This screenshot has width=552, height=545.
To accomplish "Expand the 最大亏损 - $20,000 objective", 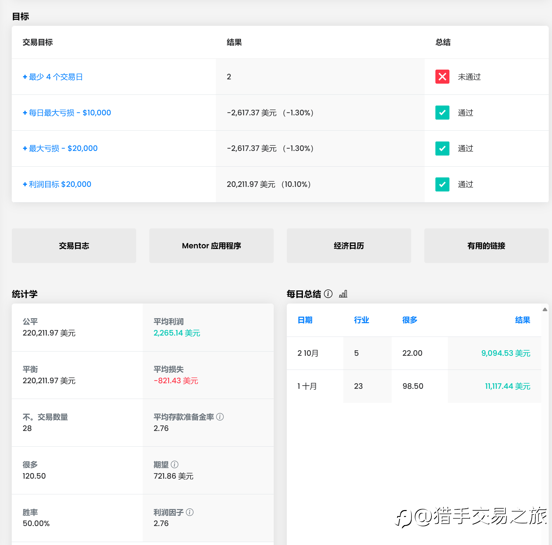I will click(x=60, y=148).
